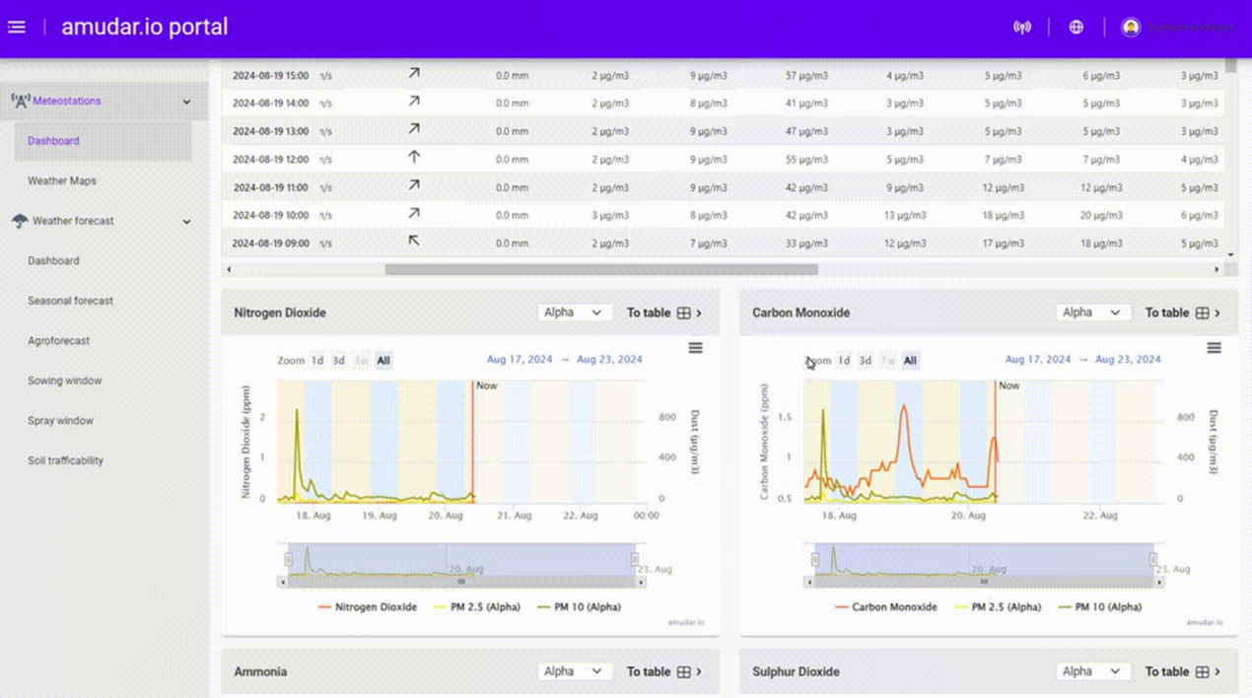Viewport: 1252px width, 698px height.
Task: Open the Carbon Monoxide chart export menu
Action: click(x=1214, y=347)
